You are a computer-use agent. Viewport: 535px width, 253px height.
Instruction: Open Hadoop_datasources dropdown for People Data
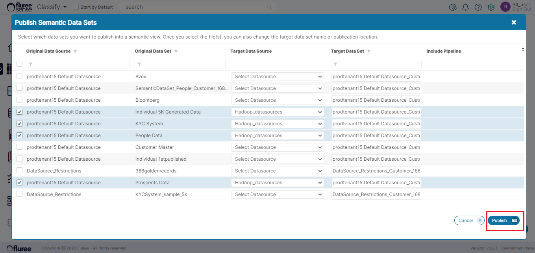point(277,136)
